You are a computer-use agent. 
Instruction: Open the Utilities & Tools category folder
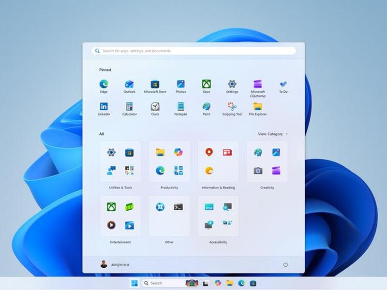[120, 162]
